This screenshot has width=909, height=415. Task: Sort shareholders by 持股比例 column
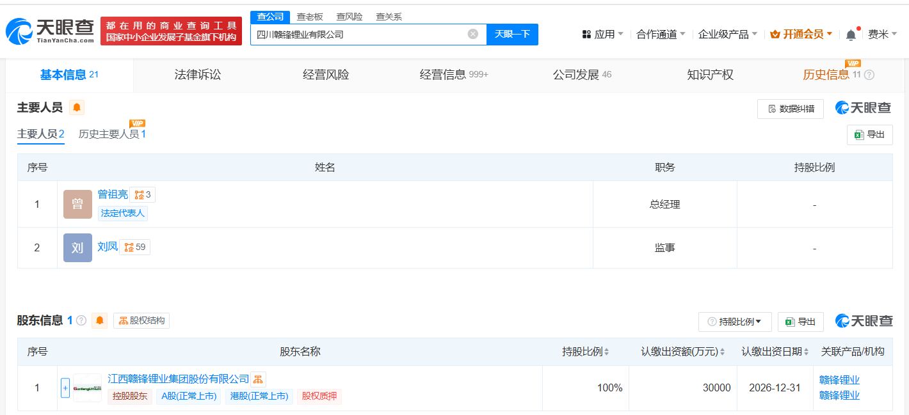(606, 352)
